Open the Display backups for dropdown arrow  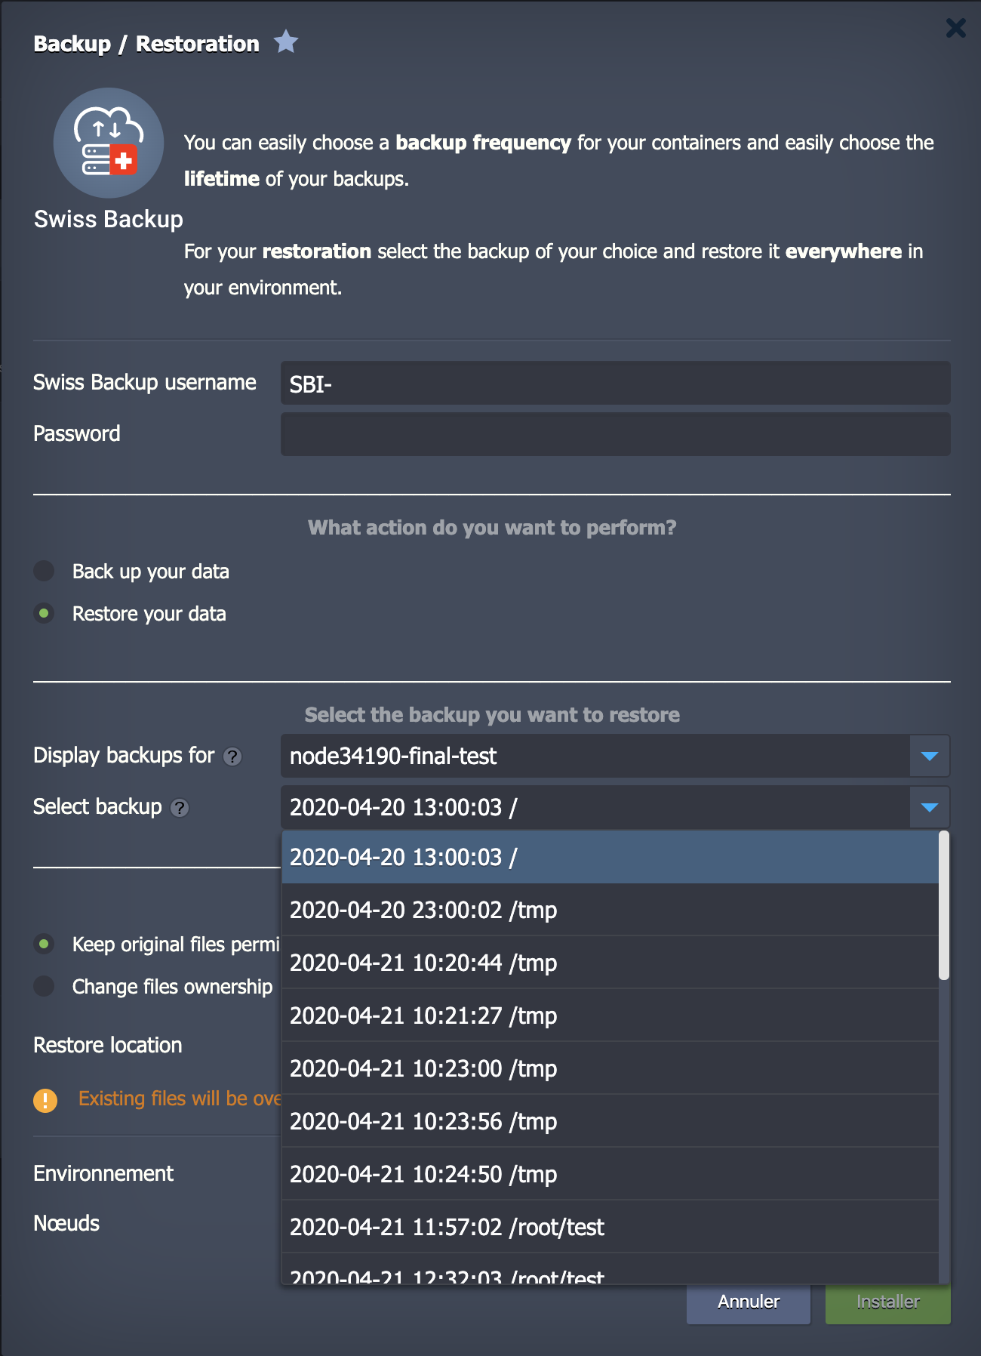coord(929,756)
